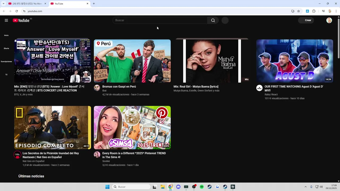Open Spotify from the taskbar
This screenshot has height=191, width=340.
pos(202,187)
